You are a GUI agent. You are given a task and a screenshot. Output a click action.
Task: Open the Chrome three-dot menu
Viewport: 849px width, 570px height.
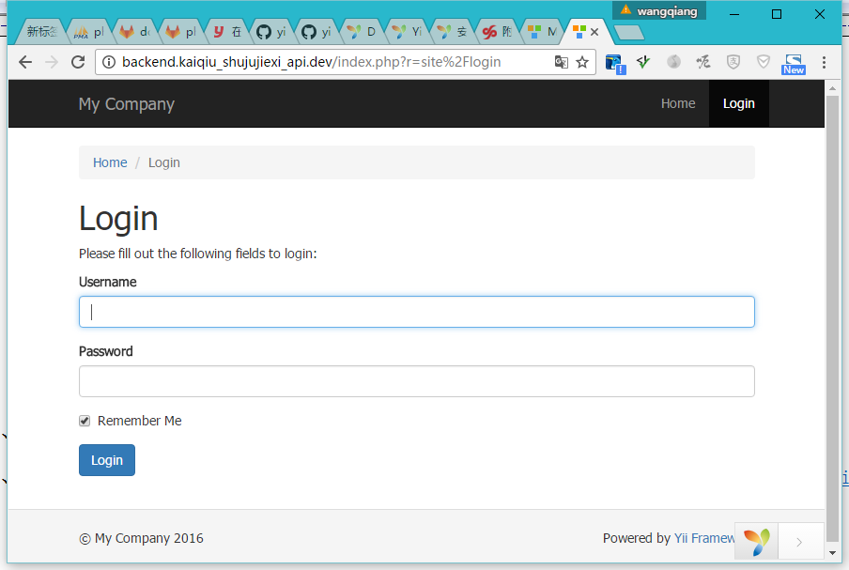click(x=824, y=62)
